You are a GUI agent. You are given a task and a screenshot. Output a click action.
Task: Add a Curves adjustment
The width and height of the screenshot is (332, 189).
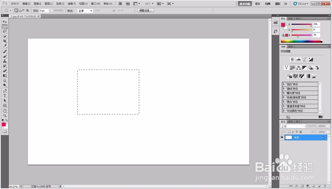click(x=304, y=59)
